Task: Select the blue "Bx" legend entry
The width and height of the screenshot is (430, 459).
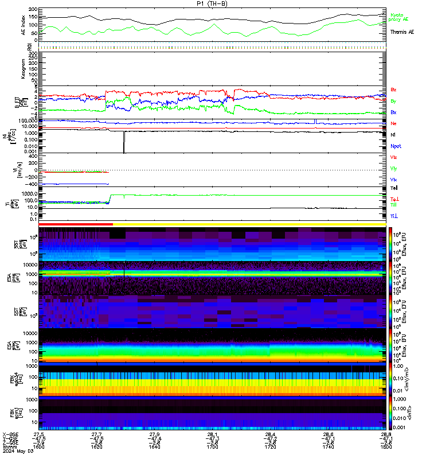Action: click(393, 112)
